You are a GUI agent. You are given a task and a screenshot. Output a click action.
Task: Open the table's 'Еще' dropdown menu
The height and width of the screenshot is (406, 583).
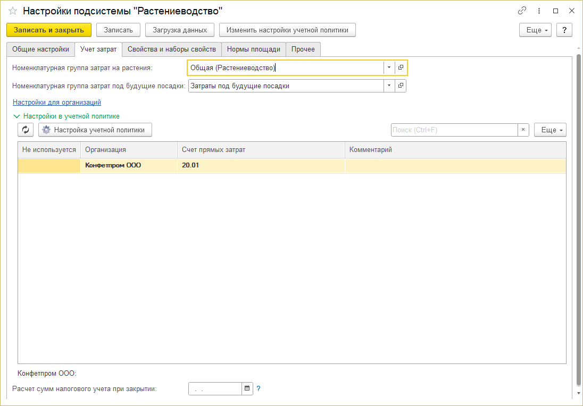[x=550, y=130]
